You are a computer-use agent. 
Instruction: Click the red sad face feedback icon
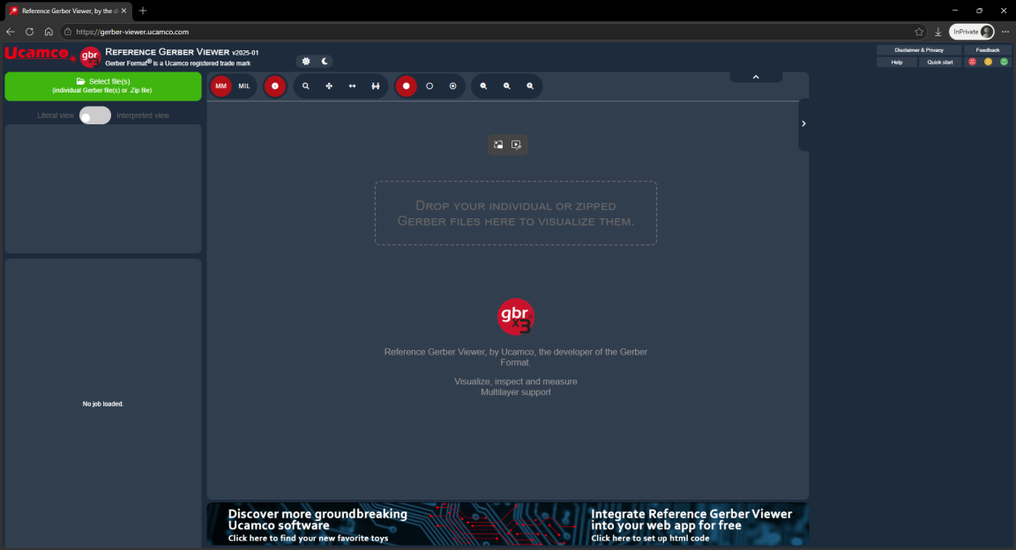click(x=972, y=63)
